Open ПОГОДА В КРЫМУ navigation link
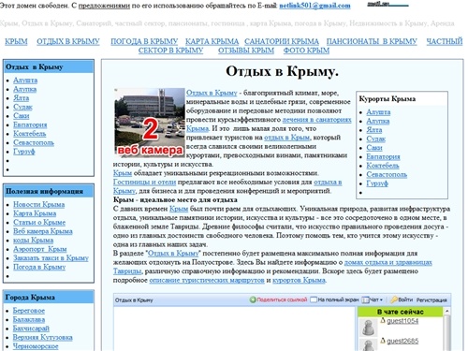The image size is (468, 351). pos(144,41)
